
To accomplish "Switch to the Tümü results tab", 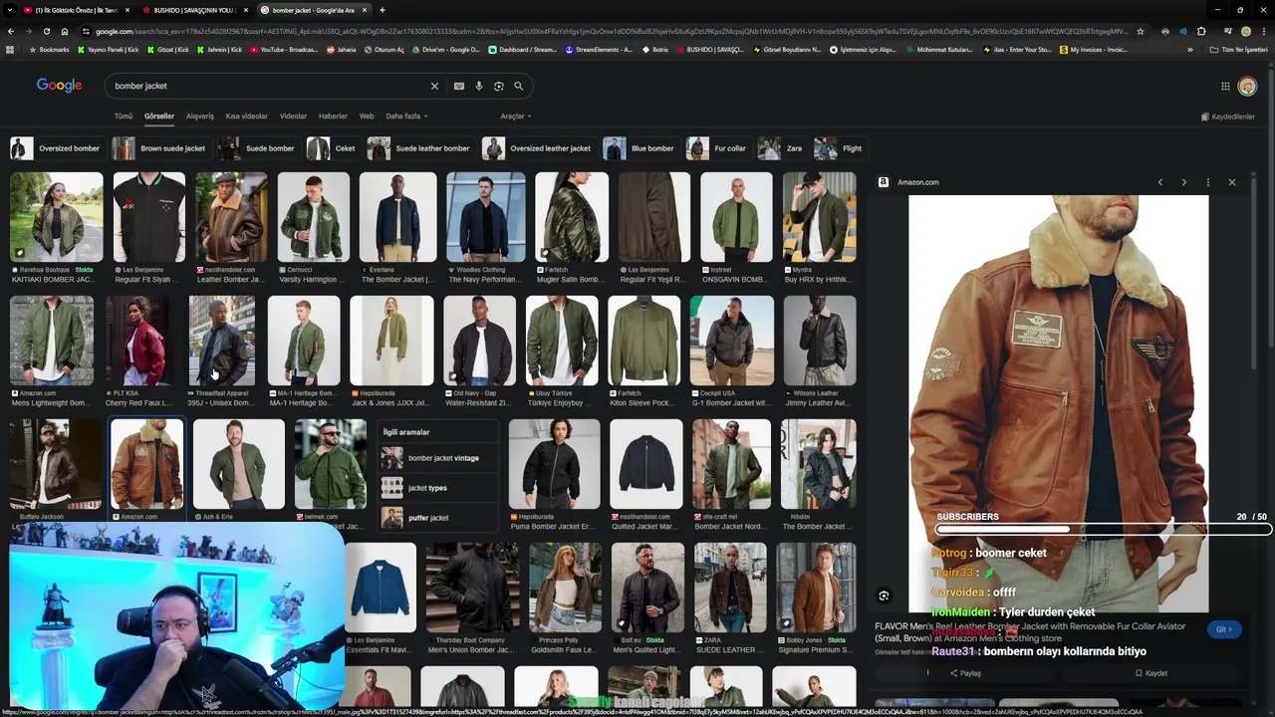I will (x=123, y=117).
